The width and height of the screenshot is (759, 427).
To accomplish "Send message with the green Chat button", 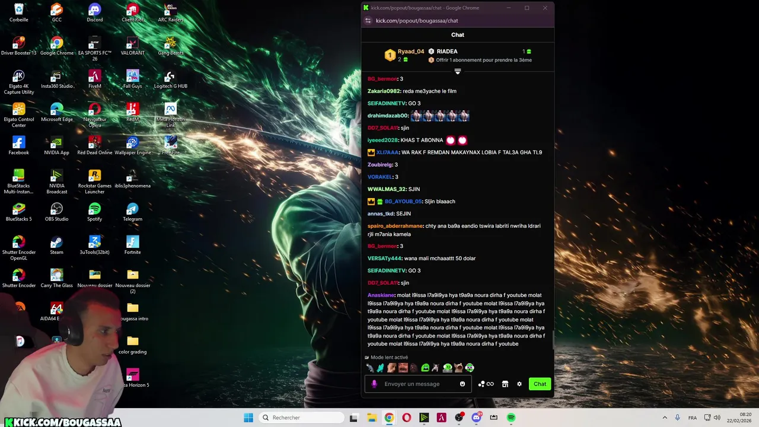I will [x=540, y=384].
